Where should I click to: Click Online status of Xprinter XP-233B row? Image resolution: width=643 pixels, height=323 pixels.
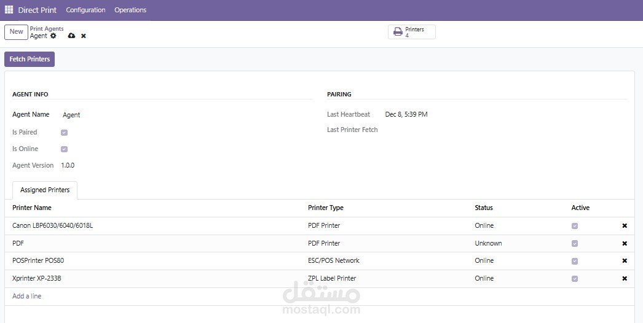click(484, 278)
